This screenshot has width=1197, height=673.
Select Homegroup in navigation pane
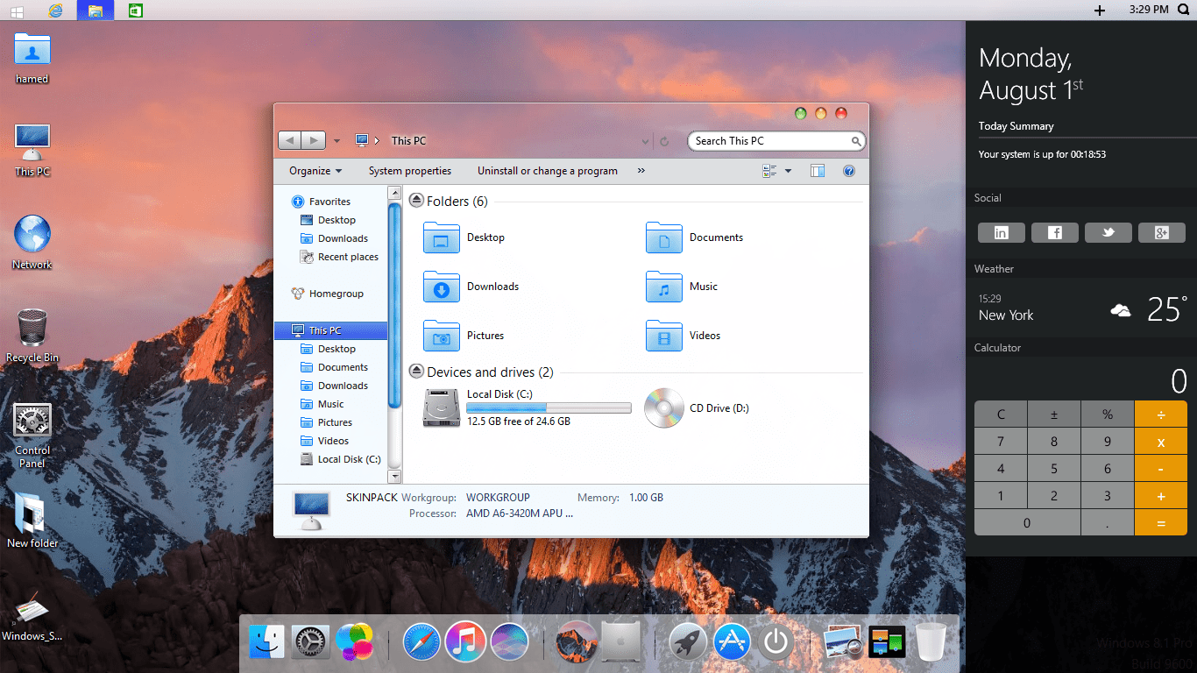(327, 294)
